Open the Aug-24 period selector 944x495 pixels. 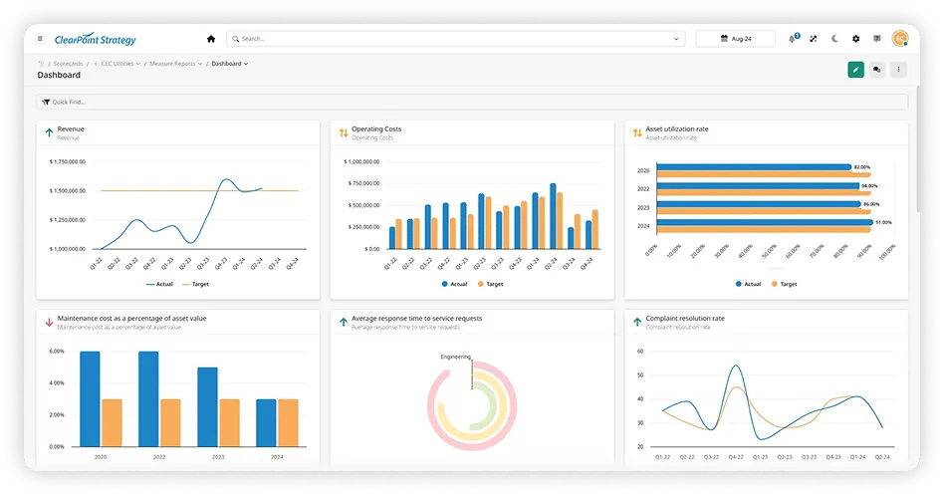(x=735, y=39)
